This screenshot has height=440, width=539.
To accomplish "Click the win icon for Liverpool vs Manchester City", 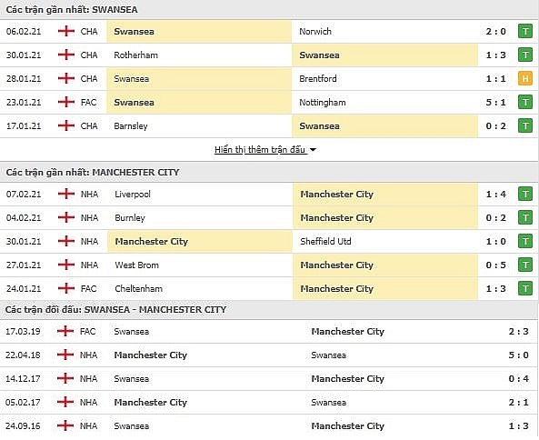I will point(524,195).
